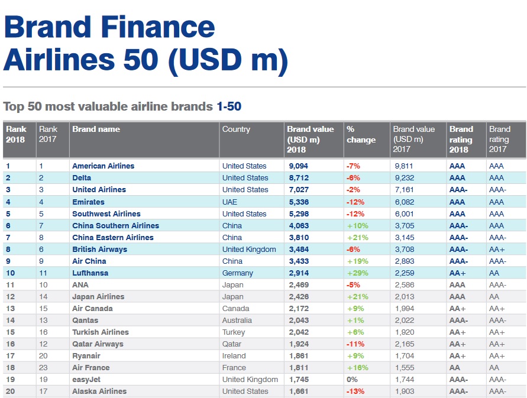Click the 'Turkey' country cell

(234, 332)
